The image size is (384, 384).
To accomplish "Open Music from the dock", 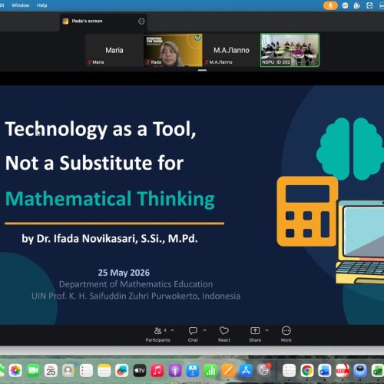I will 157,370.
